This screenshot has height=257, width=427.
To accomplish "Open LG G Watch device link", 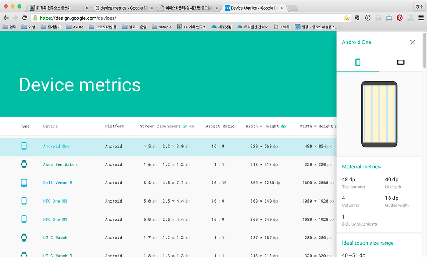I will tap(55, 238).
